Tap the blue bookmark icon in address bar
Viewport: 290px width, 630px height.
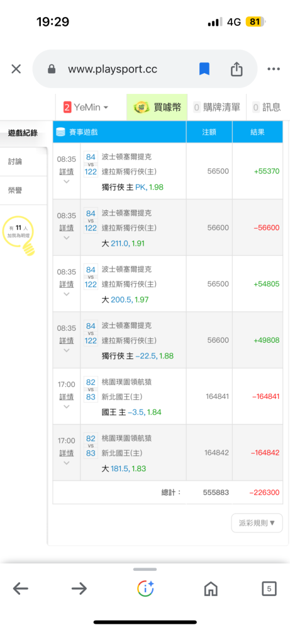(204, 69)
